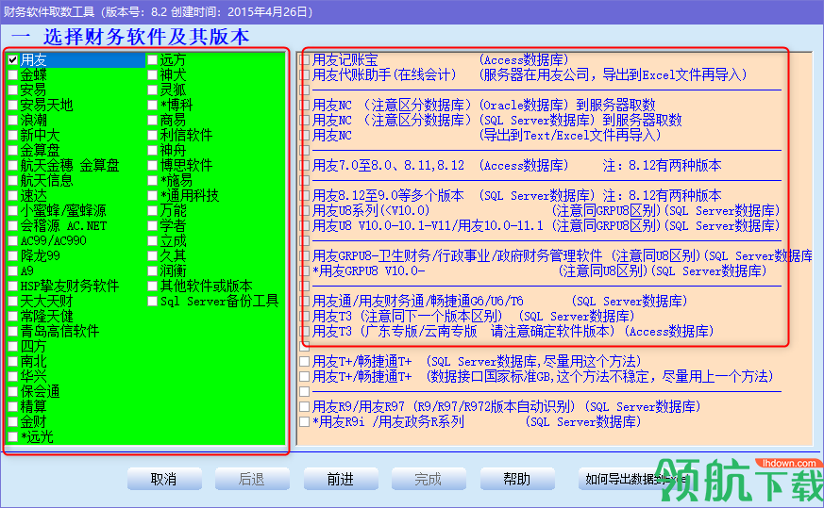Select the 灵狐 checkbox
Viewport: 824px width, 508px height.
tap(152, 90)
